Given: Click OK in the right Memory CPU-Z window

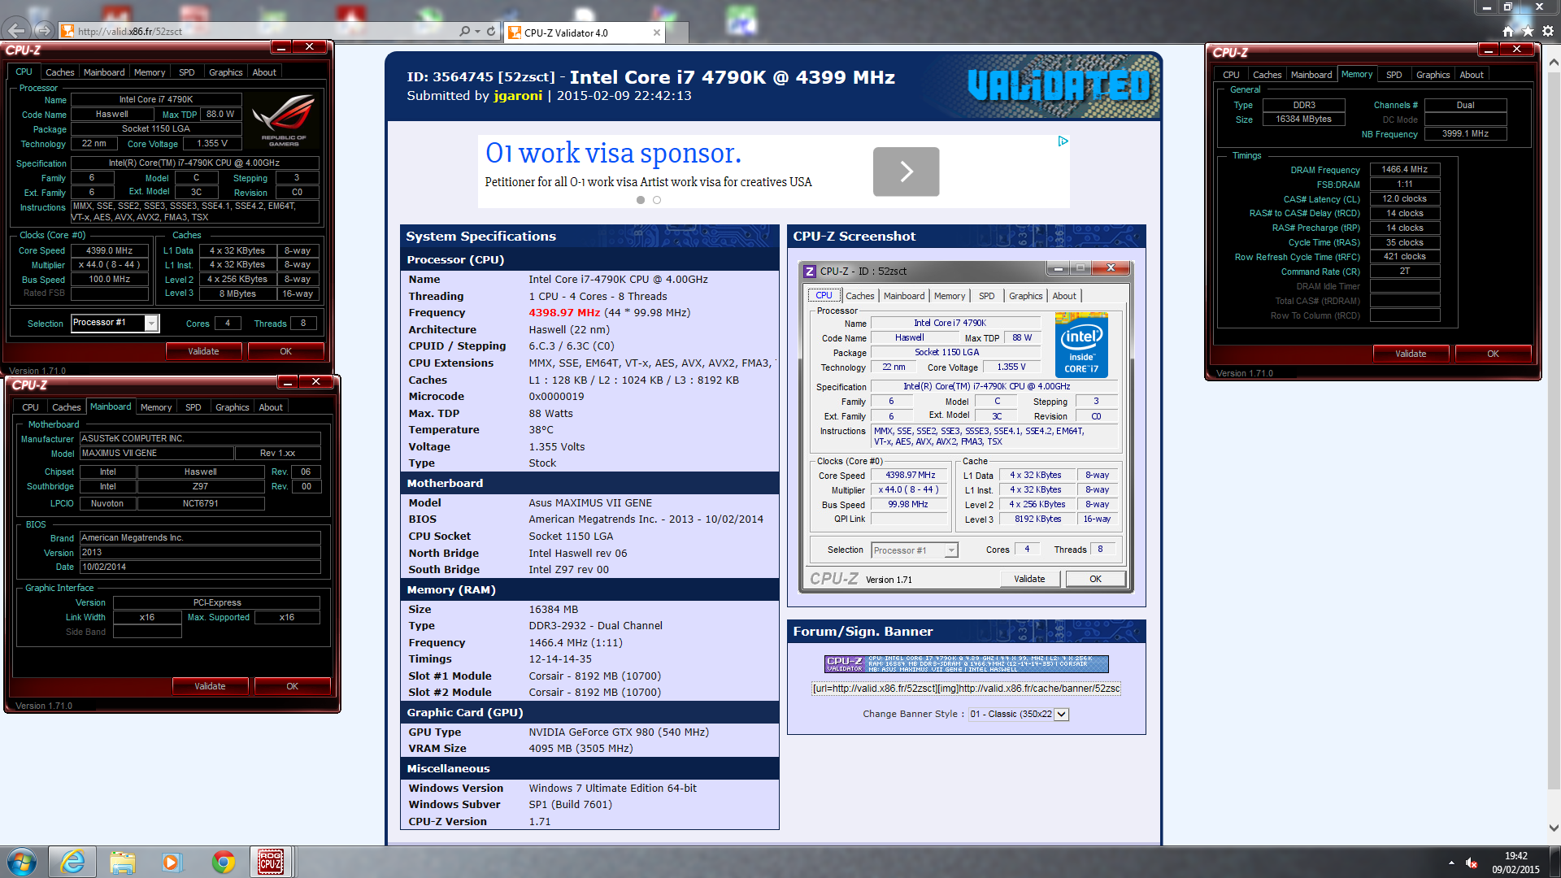Looking at the screenshot, I should pos(1494,354).
